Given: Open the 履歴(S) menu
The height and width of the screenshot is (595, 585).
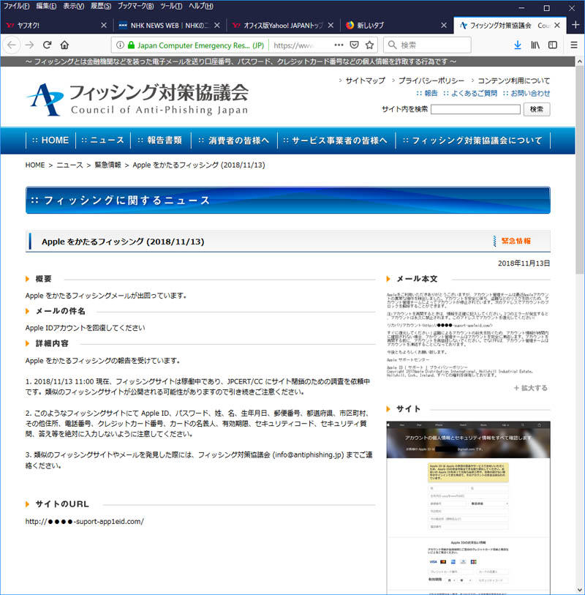Looking at the screenshot, I should pos(101,7).
